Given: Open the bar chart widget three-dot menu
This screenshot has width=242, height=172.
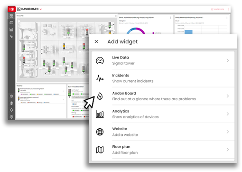Looking at the screenshot, I should point(227,18).
